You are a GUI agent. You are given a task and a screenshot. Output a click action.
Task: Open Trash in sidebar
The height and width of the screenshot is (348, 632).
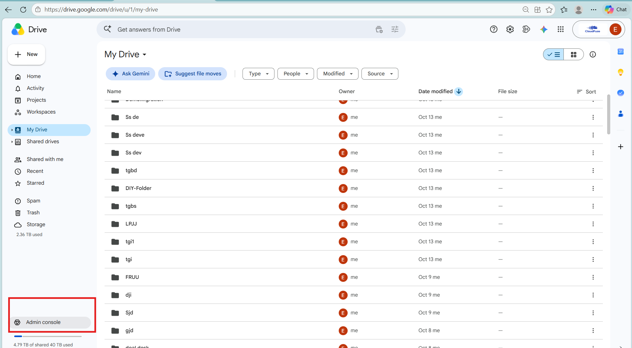[x=33, y=213]
